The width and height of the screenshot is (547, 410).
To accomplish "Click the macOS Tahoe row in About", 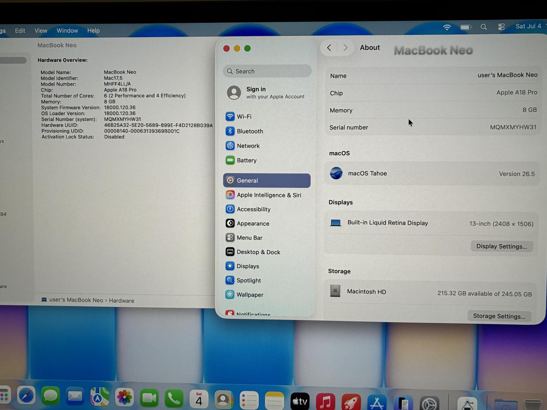I will coord(432,173).
